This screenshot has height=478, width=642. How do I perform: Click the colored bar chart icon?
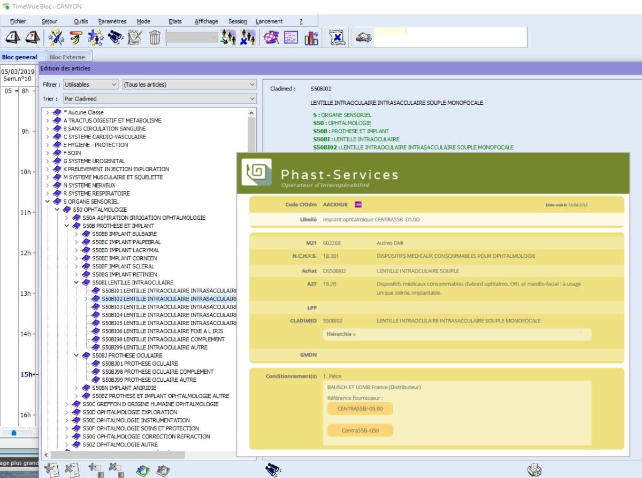coord(311,37)
